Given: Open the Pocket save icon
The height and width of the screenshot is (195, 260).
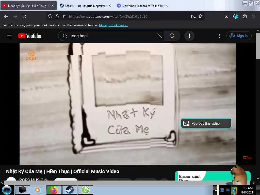Looking at the screenshot, I should [x=226, y=16].
